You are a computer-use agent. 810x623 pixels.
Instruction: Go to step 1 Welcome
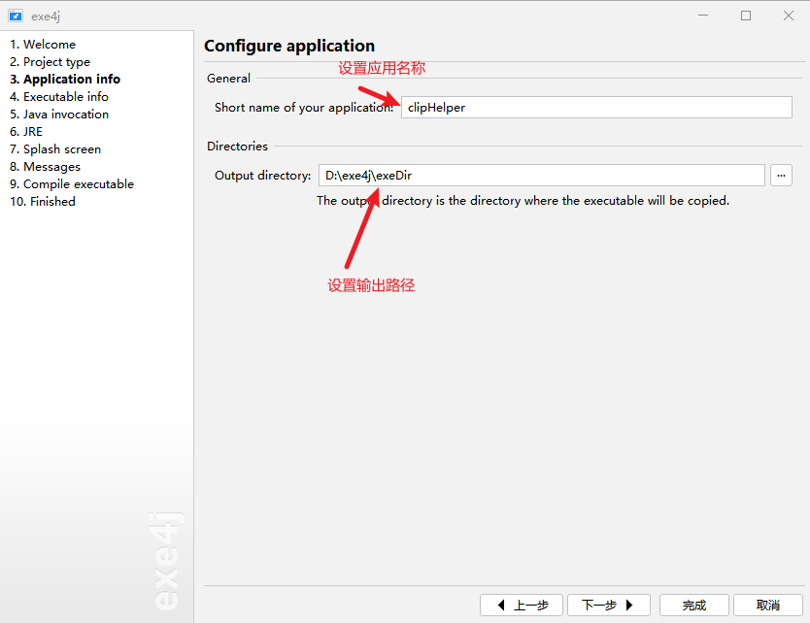(43, 45)
